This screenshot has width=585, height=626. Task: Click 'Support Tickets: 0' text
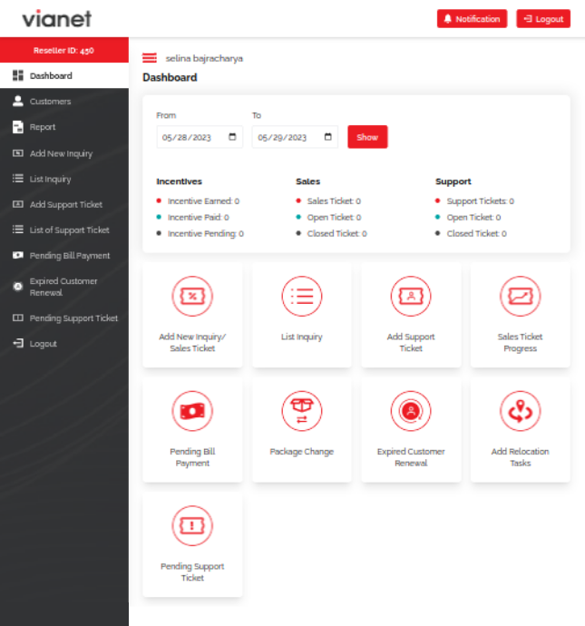(480, 201)
